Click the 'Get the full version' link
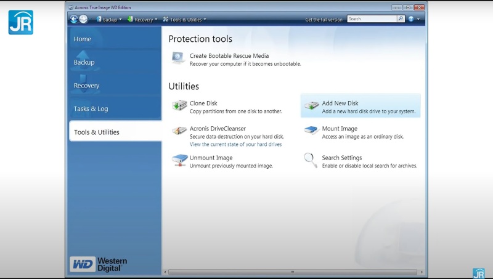Image resolution: width=493 pixels, height=279 pixels. 324,20
